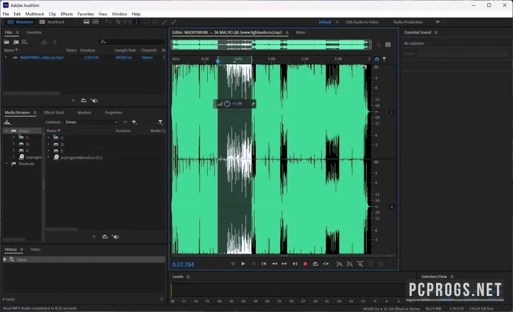Expand D: drive in contents list
The height and width of the screenshot is (312, 513).
click(48, 144)
